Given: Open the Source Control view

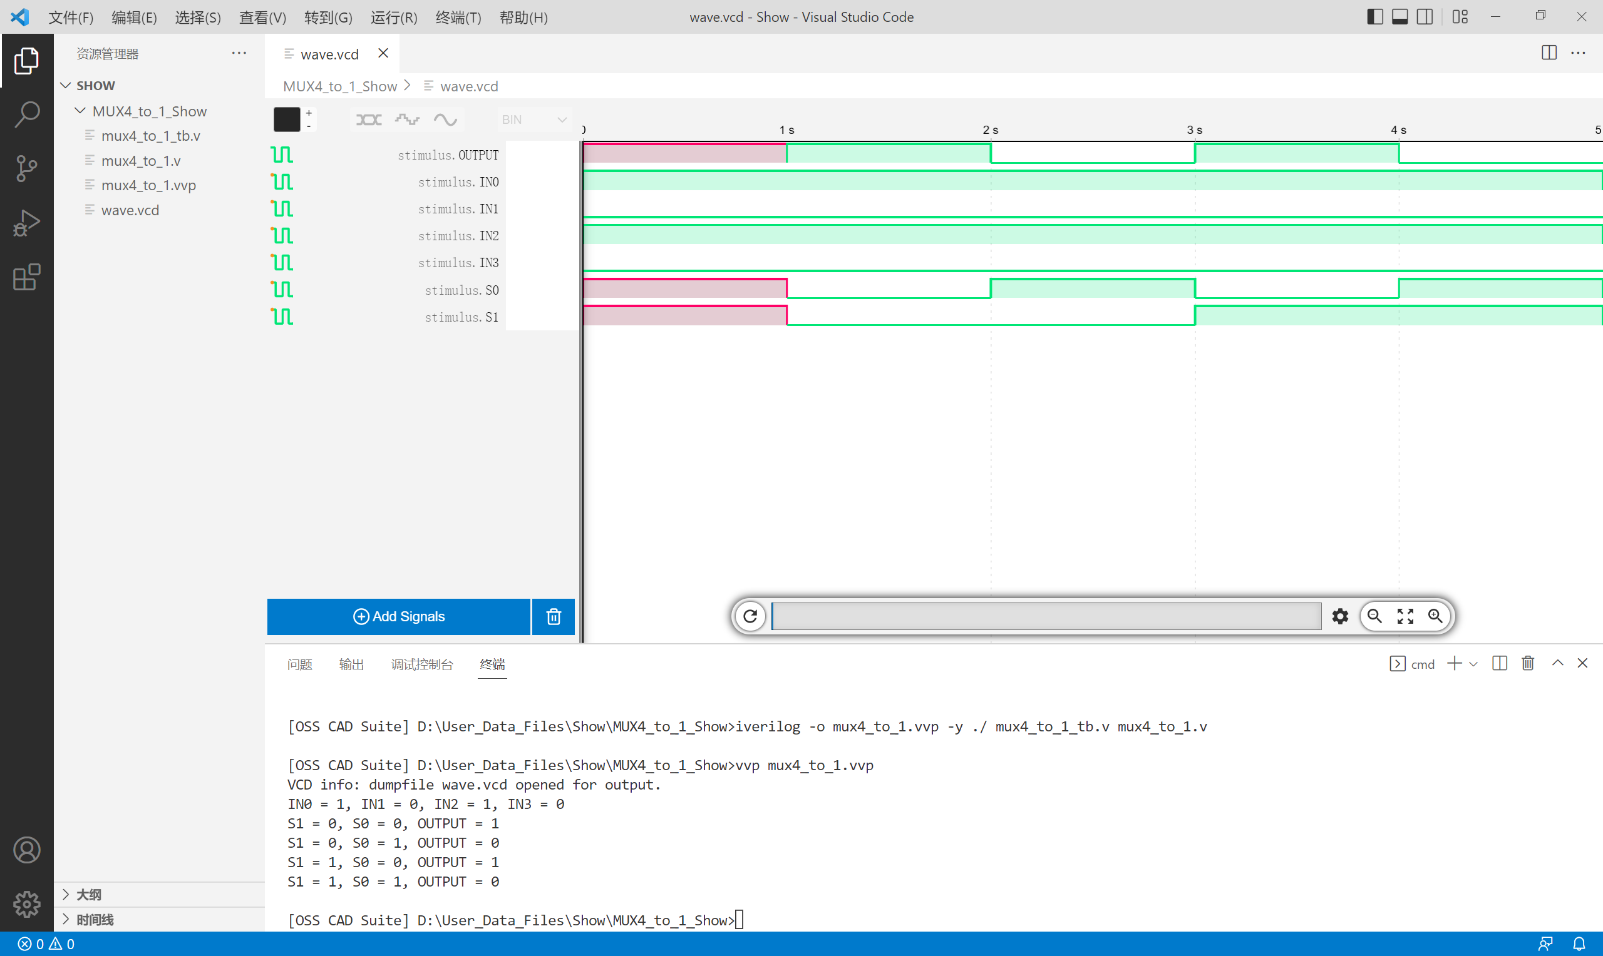Looking at the screenshot, I should (26, 169).
